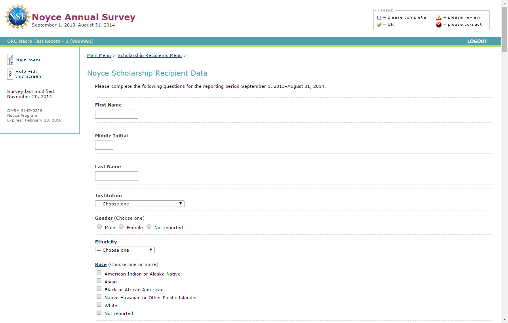Go to Main Menu breadcrumb link
This screenshot has width=508, height=323.
coord(99,55)
